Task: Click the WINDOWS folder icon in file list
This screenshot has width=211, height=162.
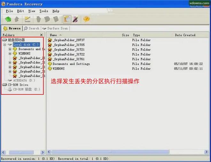Action: tap(50, 69)
